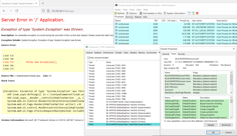The height and width of the screenshot is (136, 237).
Task: Sort privileges by Status column
Action: tap(190, 98)
